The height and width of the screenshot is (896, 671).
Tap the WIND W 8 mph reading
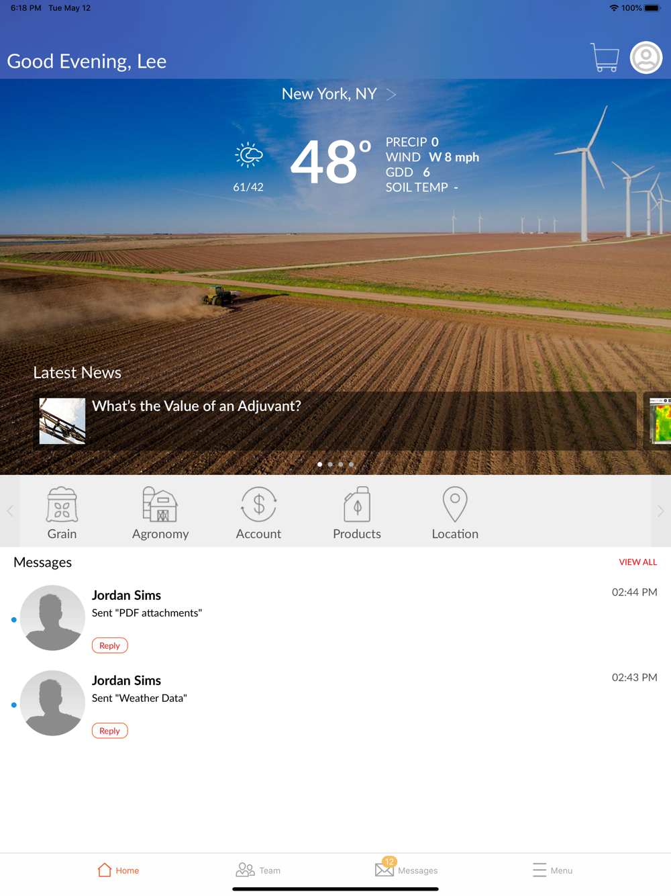(x=432, y=157)
